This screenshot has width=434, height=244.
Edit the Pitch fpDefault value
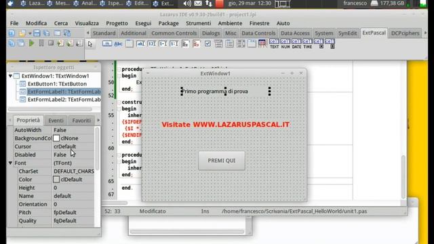73,212
